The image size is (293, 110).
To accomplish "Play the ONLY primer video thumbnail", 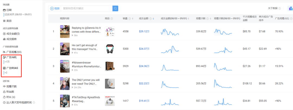I will click(65, 83).
